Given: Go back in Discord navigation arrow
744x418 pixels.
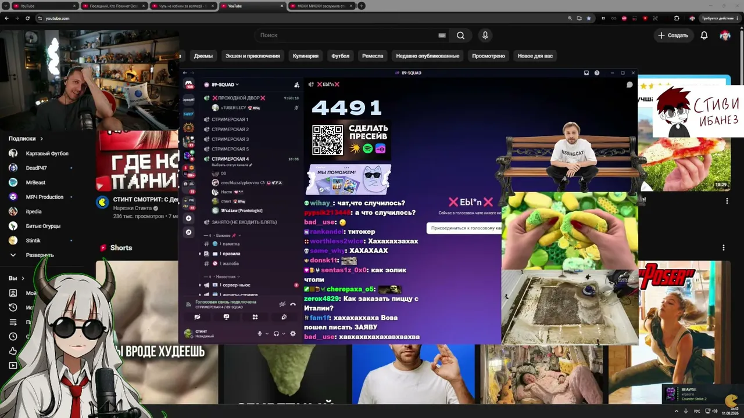Looking at the screenshot, I should [185, 73].
